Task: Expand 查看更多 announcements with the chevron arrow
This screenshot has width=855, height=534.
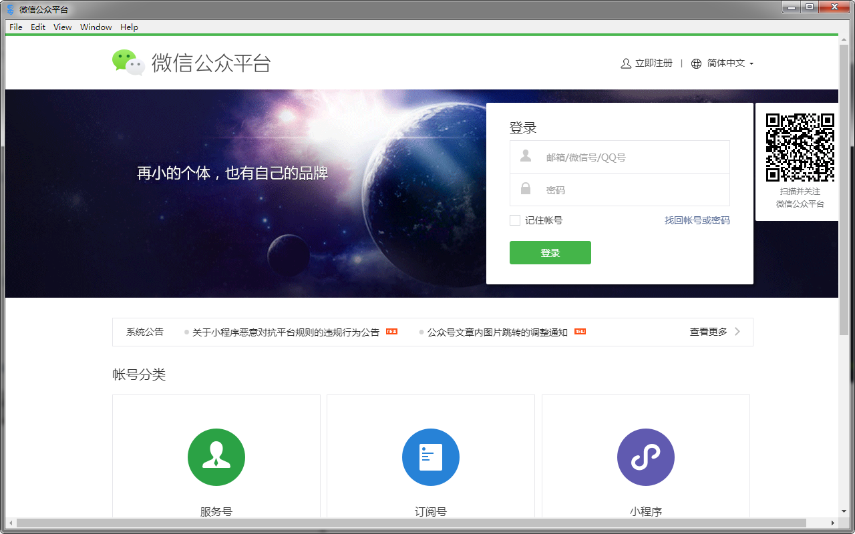Action: [737, 331]
